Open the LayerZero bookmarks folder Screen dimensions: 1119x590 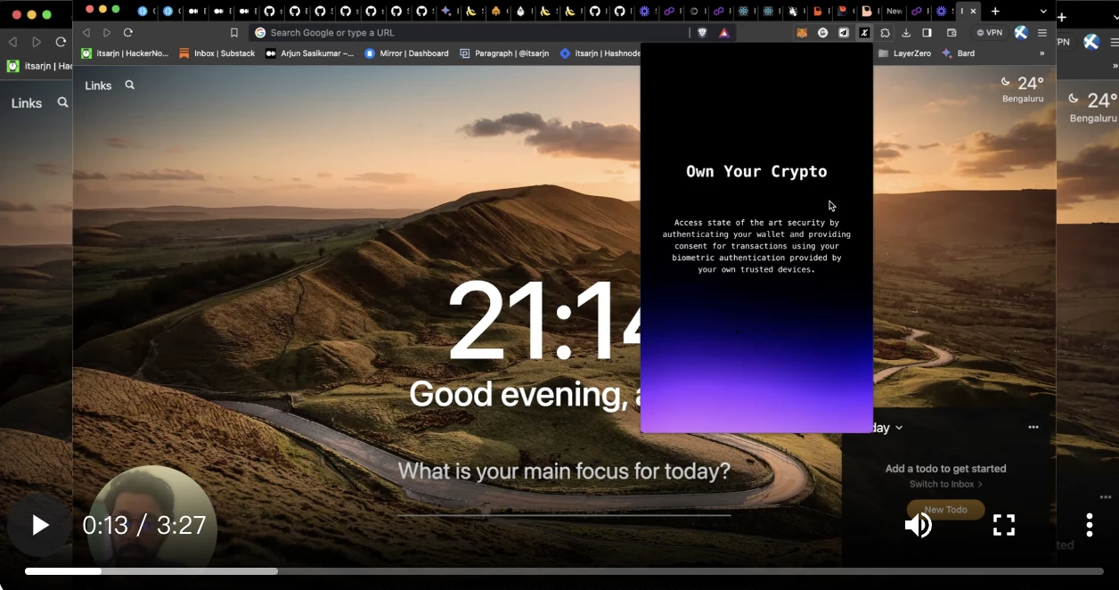coord(903,53)
